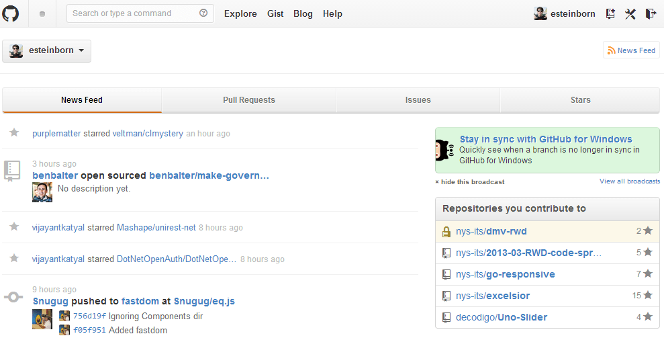Open View all broadcasts link
Screen dimensions: 664x338
629,181
